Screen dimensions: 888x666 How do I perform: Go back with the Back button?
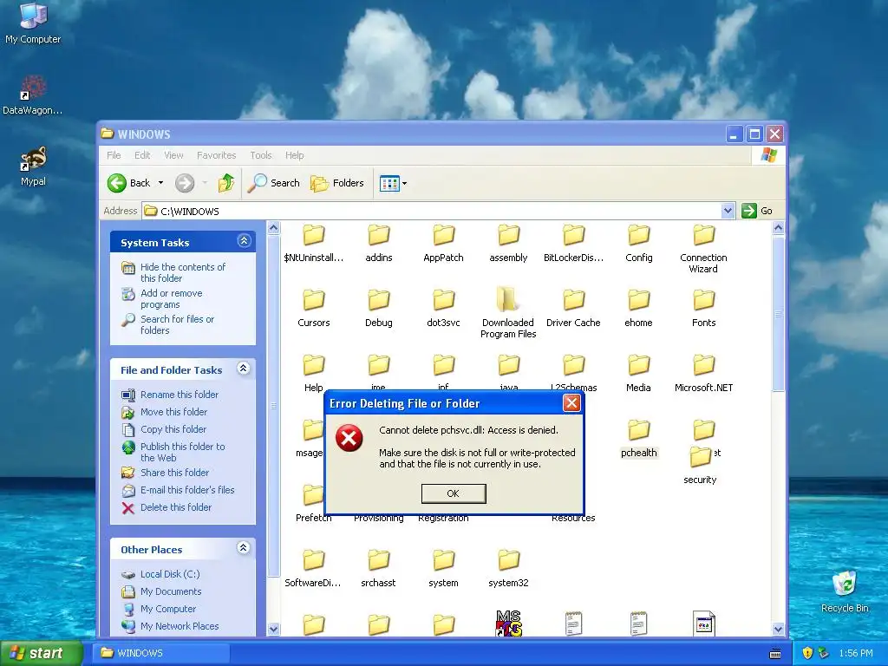pyautogui.click(x=129, y=183)
